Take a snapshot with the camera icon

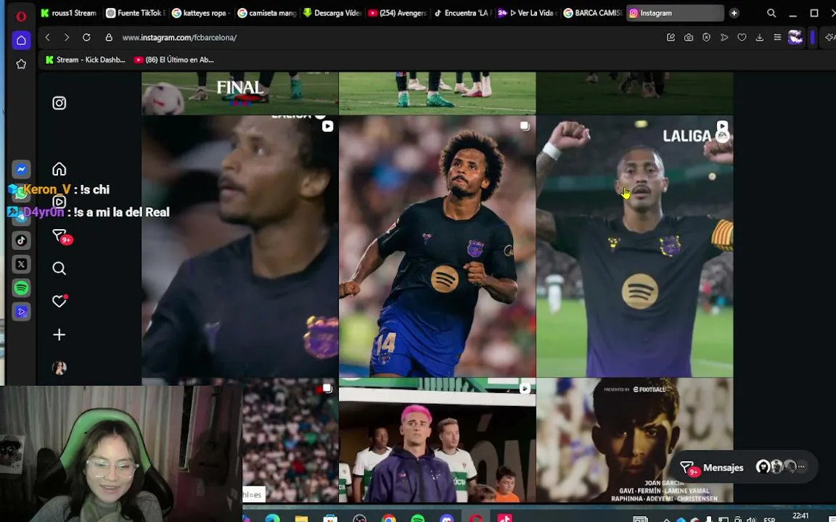[689, 37]
